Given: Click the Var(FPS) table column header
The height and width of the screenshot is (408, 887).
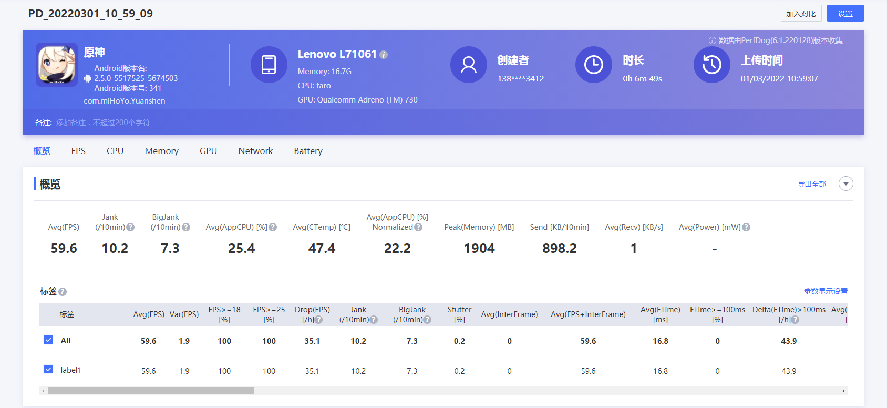Looking at the screenshot, I should (184, 314).
